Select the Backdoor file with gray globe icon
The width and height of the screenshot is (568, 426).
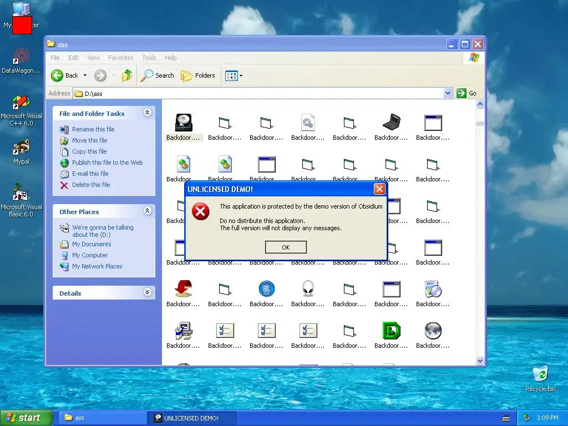pyautogui.click(x=433, y=335)
